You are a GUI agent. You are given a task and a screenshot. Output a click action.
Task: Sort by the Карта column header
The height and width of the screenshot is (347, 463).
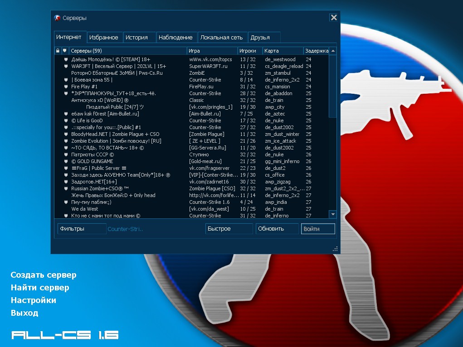click(283, 51)
